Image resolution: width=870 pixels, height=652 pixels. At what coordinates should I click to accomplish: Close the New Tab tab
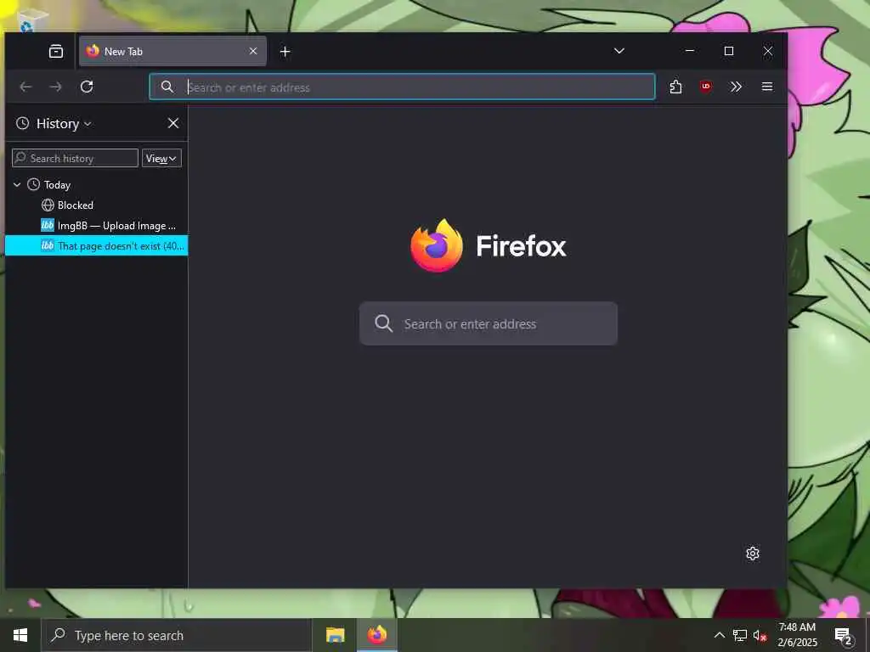coord(253,51)
